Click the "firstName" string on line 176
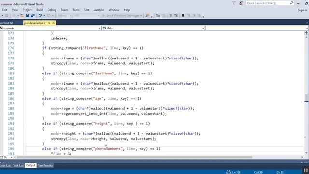 click(94, 48)
